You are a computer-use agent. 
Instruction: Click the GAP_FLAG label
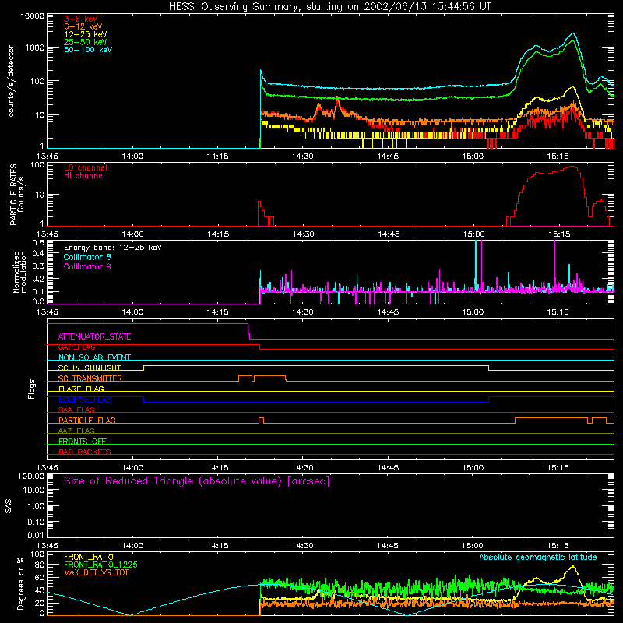pyautogui.click(x=76, y=347)
